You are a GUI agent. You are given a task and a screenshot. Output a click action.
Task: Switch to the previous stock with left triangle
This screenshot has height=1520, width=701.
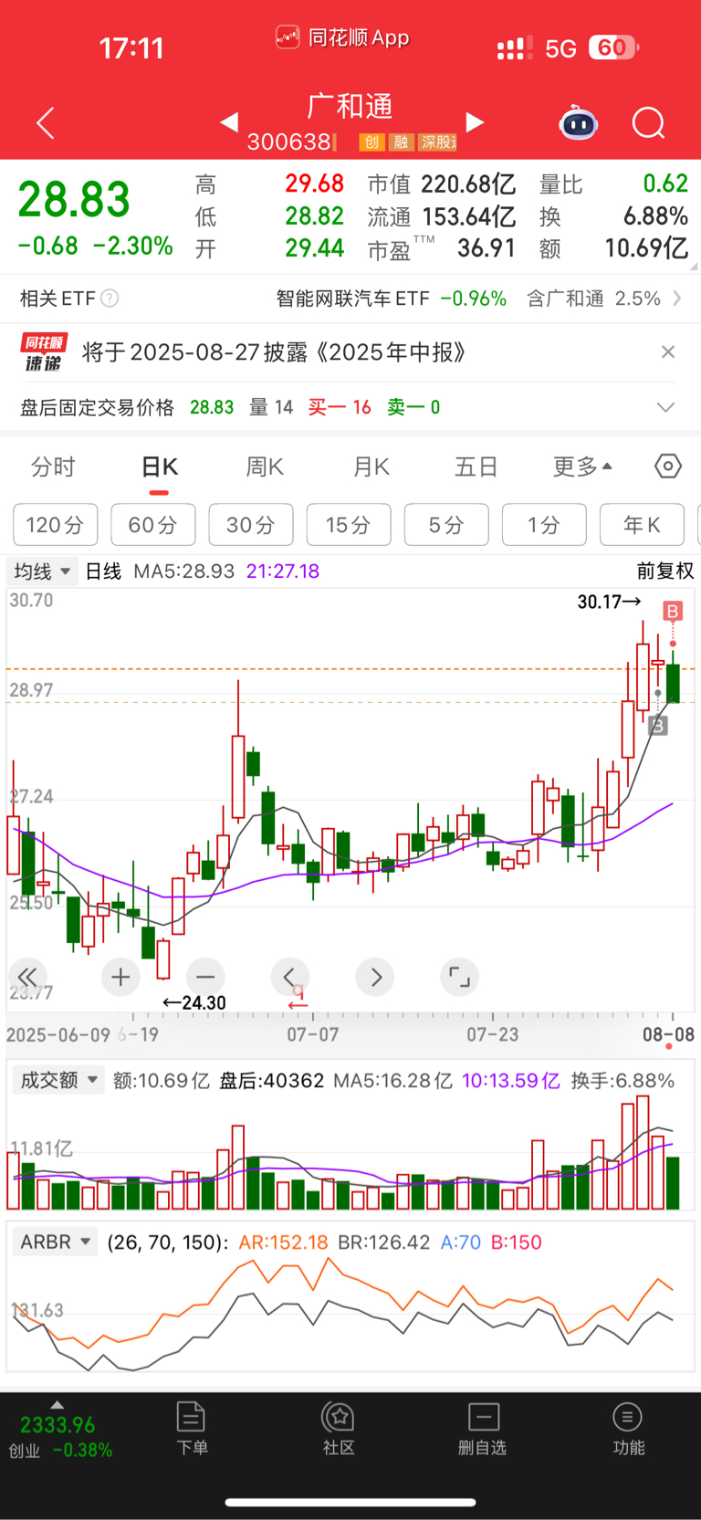[229, 121]
